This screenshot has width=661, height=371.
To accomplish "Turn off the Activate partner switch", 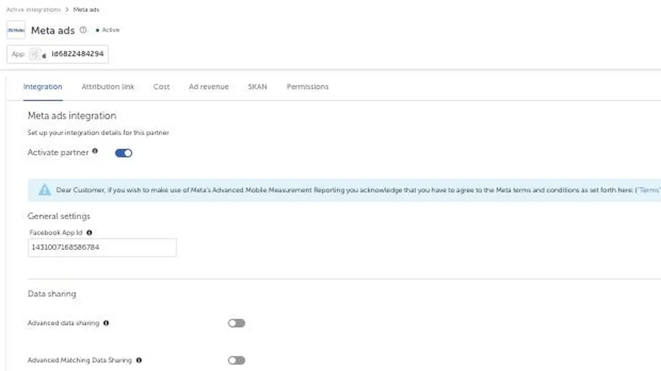I will [x=123, y=153].
